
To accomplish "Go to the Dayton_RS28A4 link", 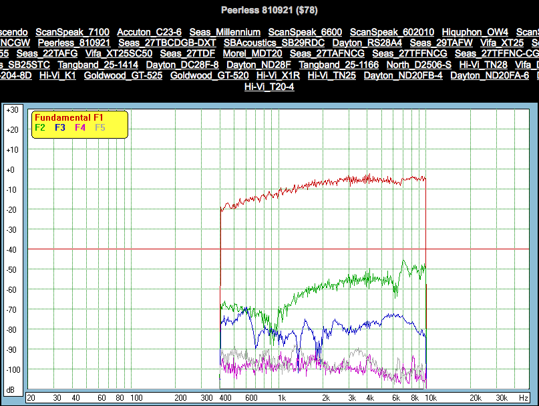I will pyautogui.click(x=367, y=43).
